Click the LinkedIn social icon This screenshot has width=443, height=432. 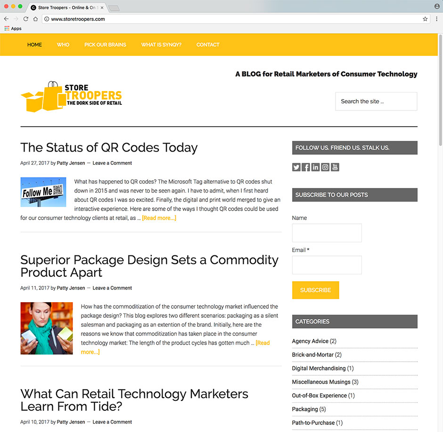coord(315,167)
